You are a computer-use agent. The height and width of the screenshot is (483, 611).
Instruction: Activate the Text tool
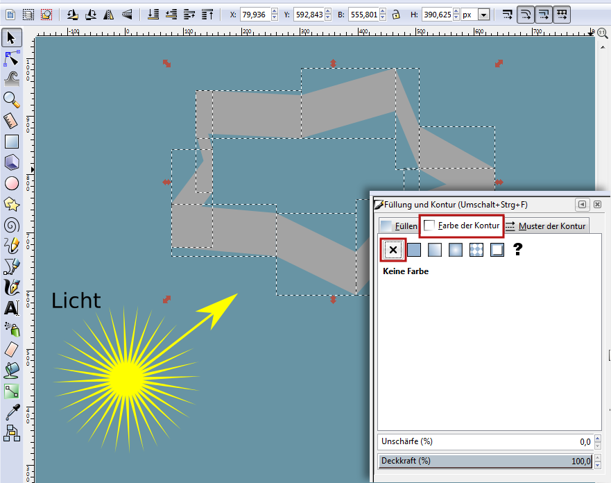pos(11,308)
